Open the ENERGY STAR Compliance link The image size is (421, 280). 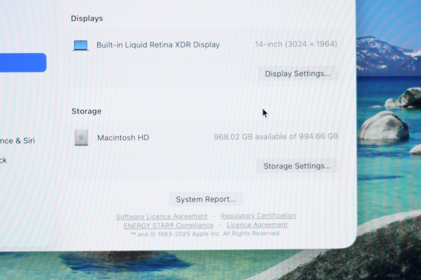pyautogui.click(x=168, y=225)
